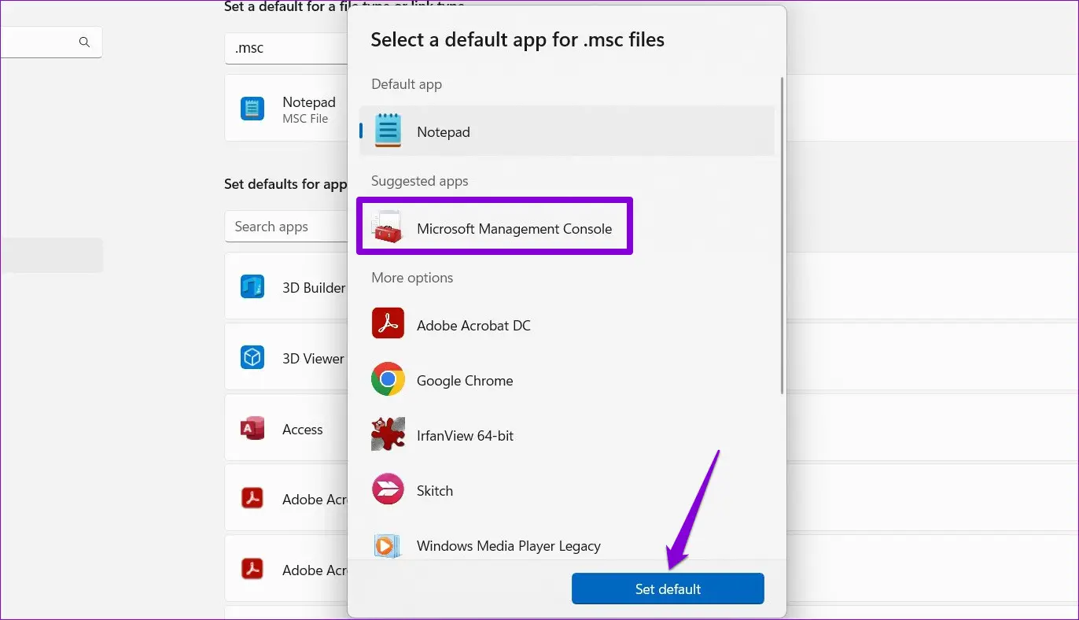This screenshot has height=620, width=1079.
Task: Click the Access app icon
Action: pyautogui.click(x=252, y=429)
